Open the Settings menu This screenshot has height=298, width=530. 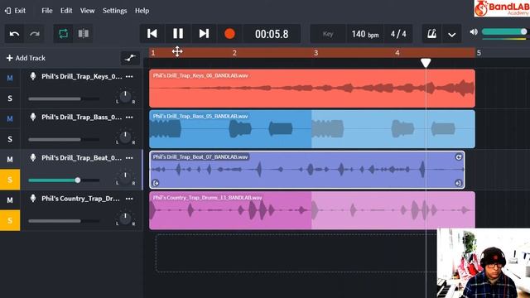pyautogui.click(x=114, y=11)
